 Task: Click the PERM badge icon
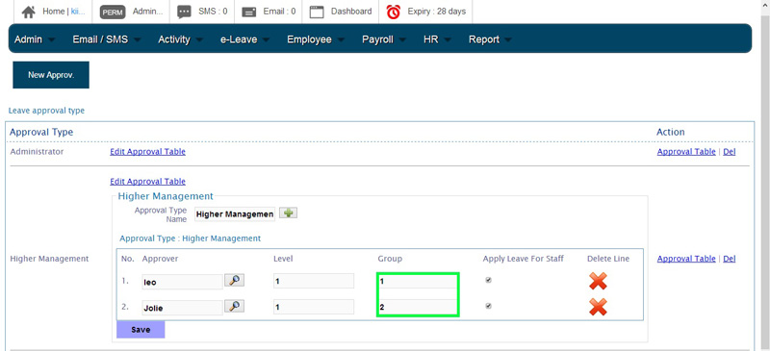[113, 13]
